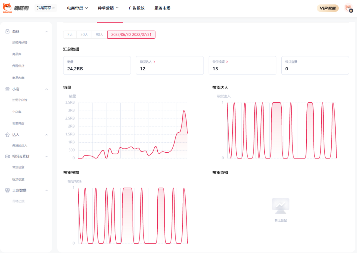Click the 商品 shopping bag icon

pos(8,31)
